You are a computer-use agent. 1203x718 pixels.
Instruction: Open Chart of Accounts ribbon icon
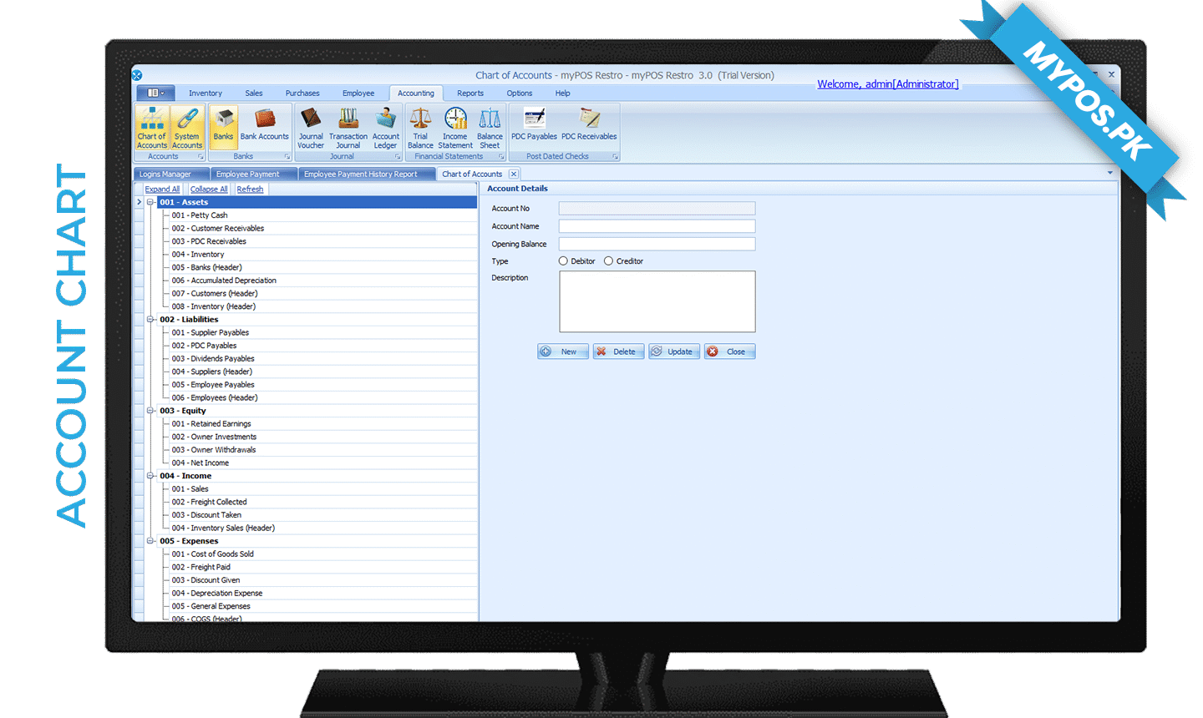point(152,127)
